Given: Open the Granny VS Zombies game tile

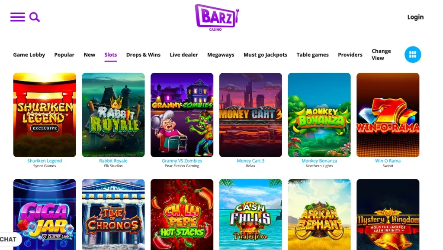Looking at the screenshot, I should [x=182, y=115].
